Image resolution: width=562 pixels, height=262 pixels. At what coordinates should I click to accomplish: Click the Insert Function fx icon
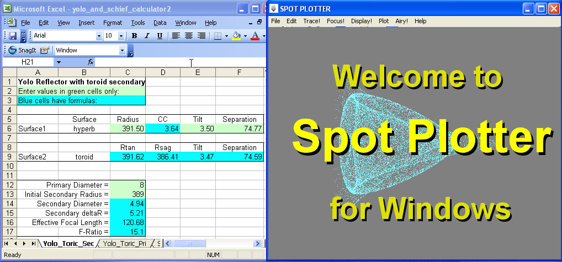(x=91, y=62)
